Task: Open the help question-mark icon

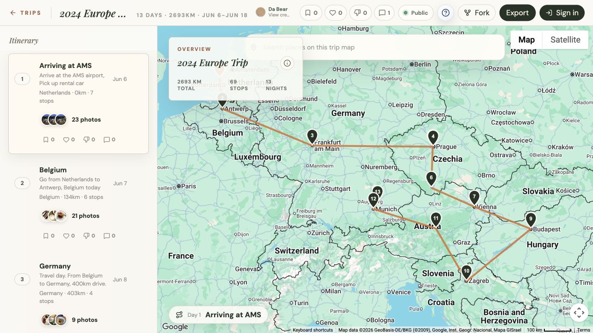Action: click(446, 13)
